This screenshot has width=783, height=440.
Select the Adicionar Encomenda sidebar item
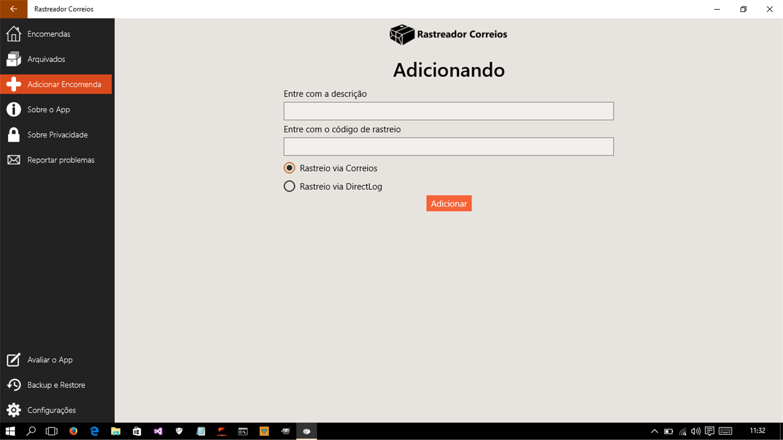(56, 84)
